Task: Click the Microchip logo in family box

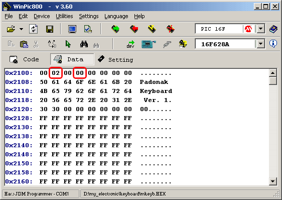Action: tap(248, 29)
